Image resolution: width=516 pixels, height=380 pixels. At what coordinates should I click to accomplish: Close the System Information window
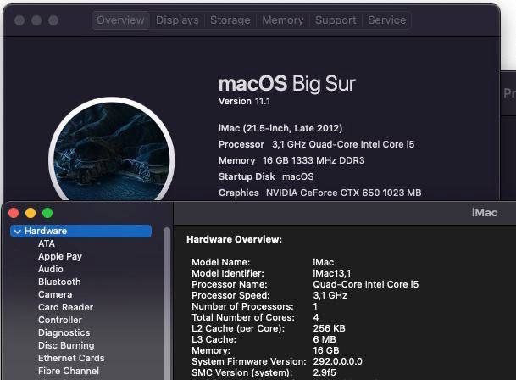tap(14, 213)
